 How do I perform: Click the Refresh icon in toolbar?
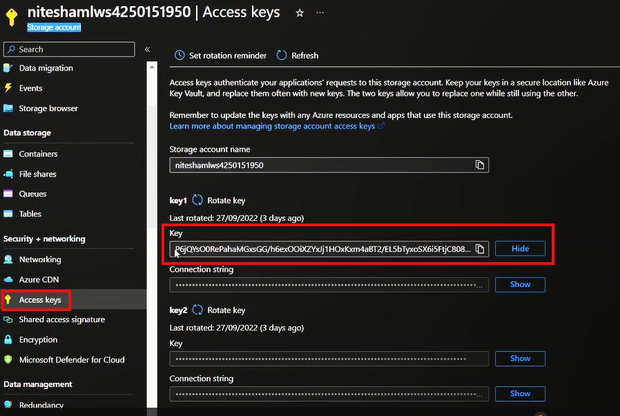click(282, 55)
